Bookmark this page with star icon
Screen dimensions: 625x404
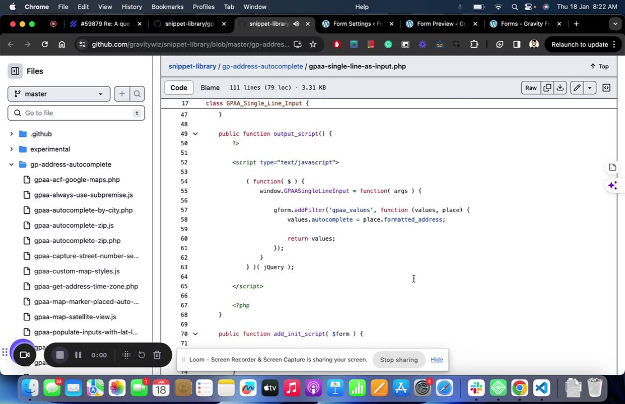[313, 44]
